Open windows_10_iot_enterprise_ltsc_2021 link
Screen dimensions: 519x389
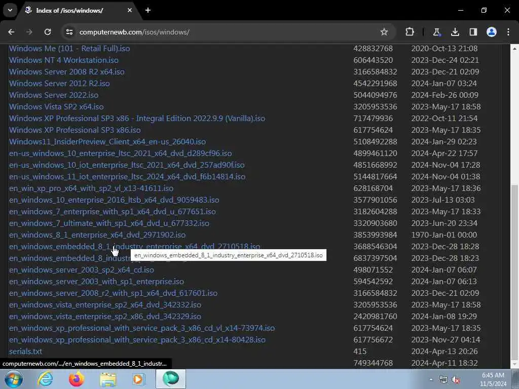[127, 165]
